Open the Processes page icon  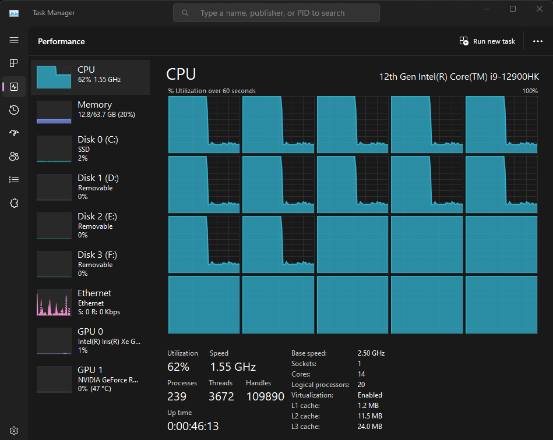point(14,63)
